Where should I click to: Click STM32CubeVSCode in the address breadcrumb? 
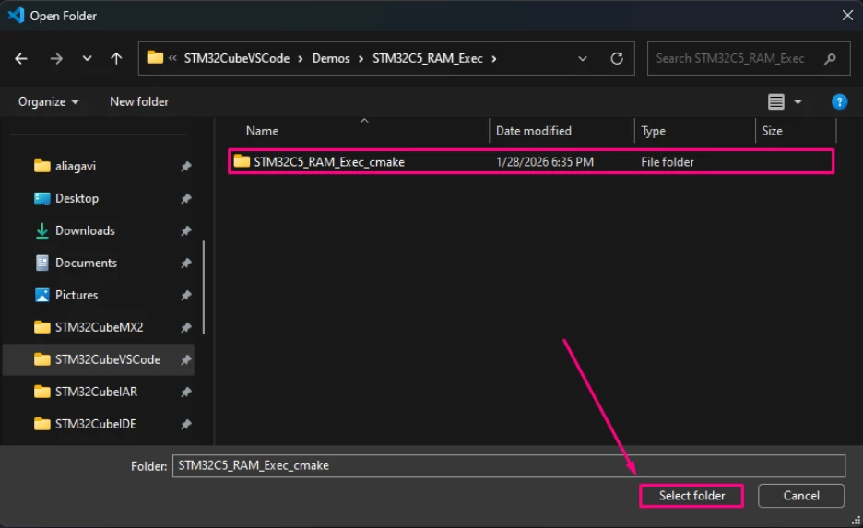coord(237,58)
